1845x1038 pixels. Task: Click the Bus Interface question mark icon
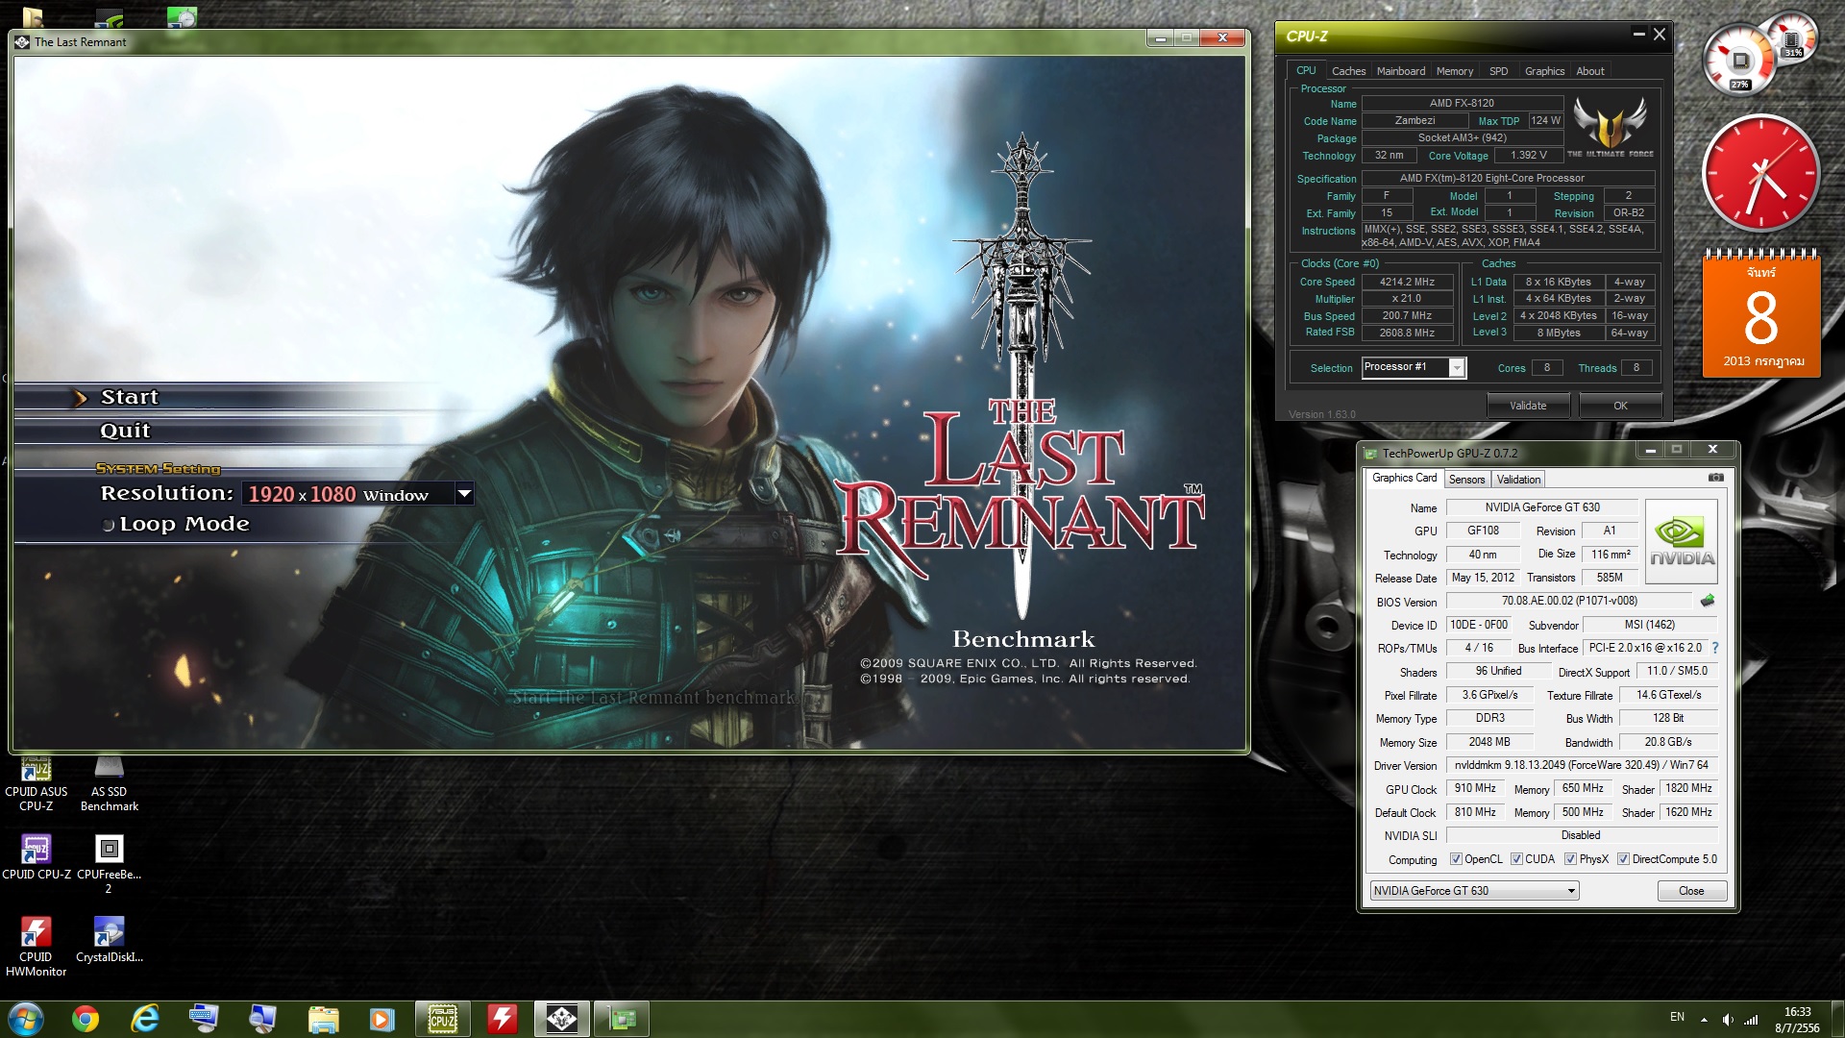(1715, 648)
